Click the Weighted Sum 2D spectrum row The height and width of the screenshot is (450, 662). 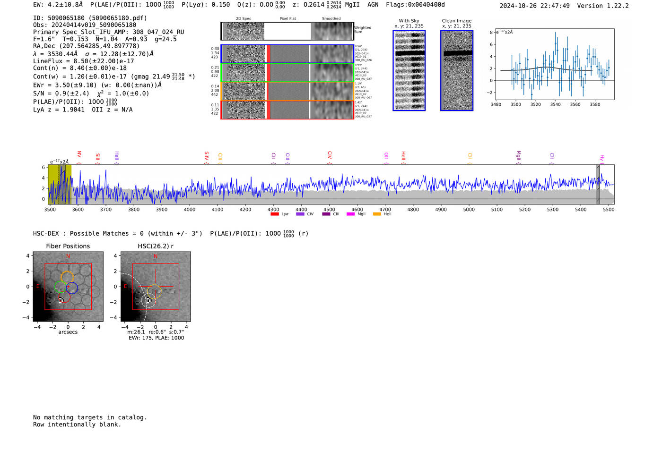tap(287, 31)
